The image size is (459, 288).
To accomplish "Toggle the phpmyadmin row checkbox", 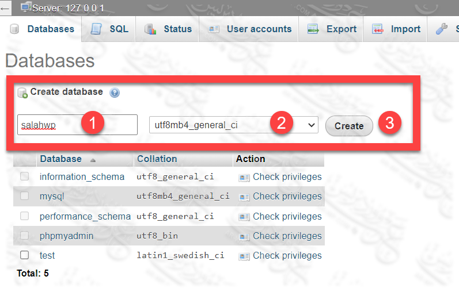I will [x=25, y=236].
